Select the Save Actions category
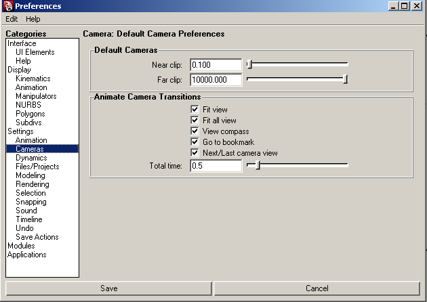The width and height of the screenshot is (427, 302). click(x=37, y=237)
